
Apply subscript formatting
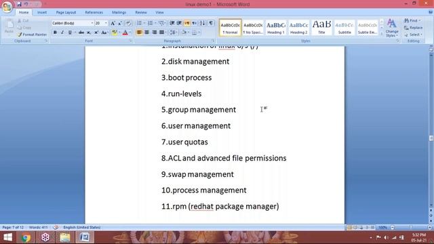(x=89, y=33)
